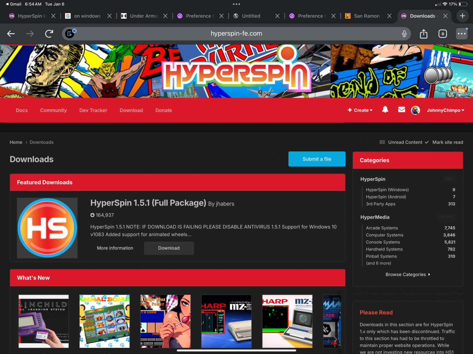Reload the page with the refresh icon
This screenshot has width=473, height=354.
[49, 34]
